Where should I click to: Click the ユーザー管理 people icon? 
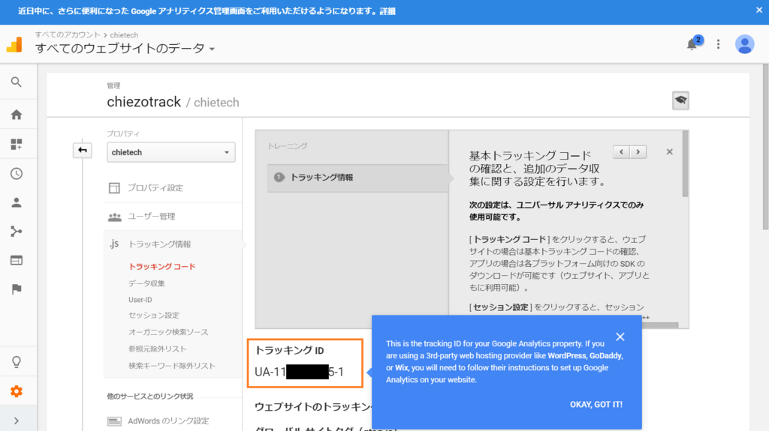coord(115,217)
